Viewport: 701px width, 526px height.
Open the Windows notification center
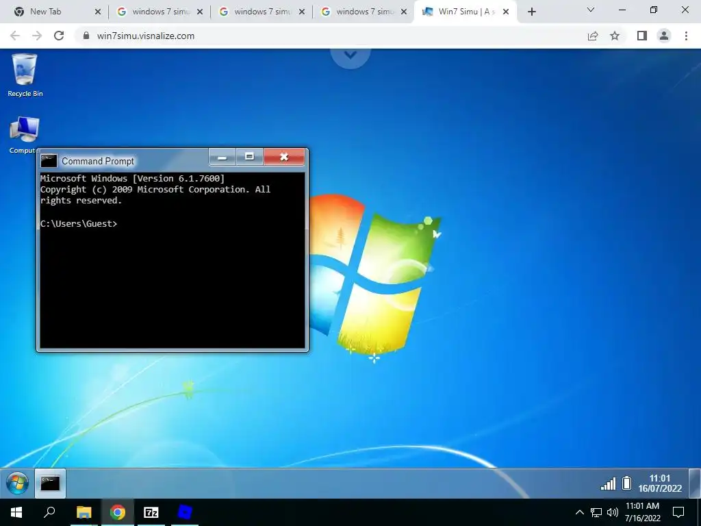(x=678, y=512)
